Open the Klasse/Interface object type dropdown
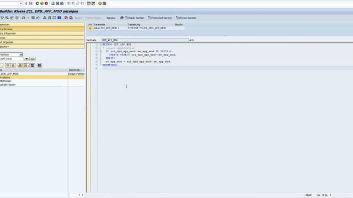Image resolution: width=353 pixels, height=198 pixels. tap(21, 54)
